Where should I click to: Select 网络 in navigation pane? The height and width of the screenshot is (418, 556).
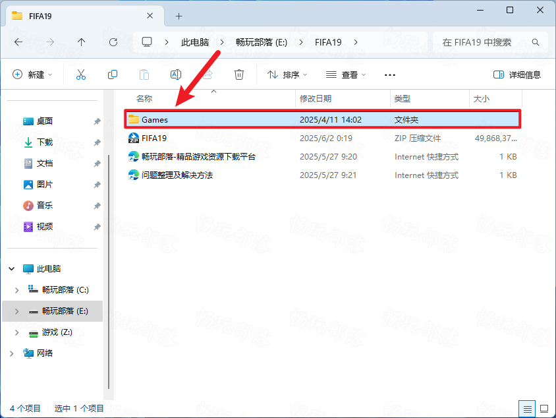(x=45, y=353)
